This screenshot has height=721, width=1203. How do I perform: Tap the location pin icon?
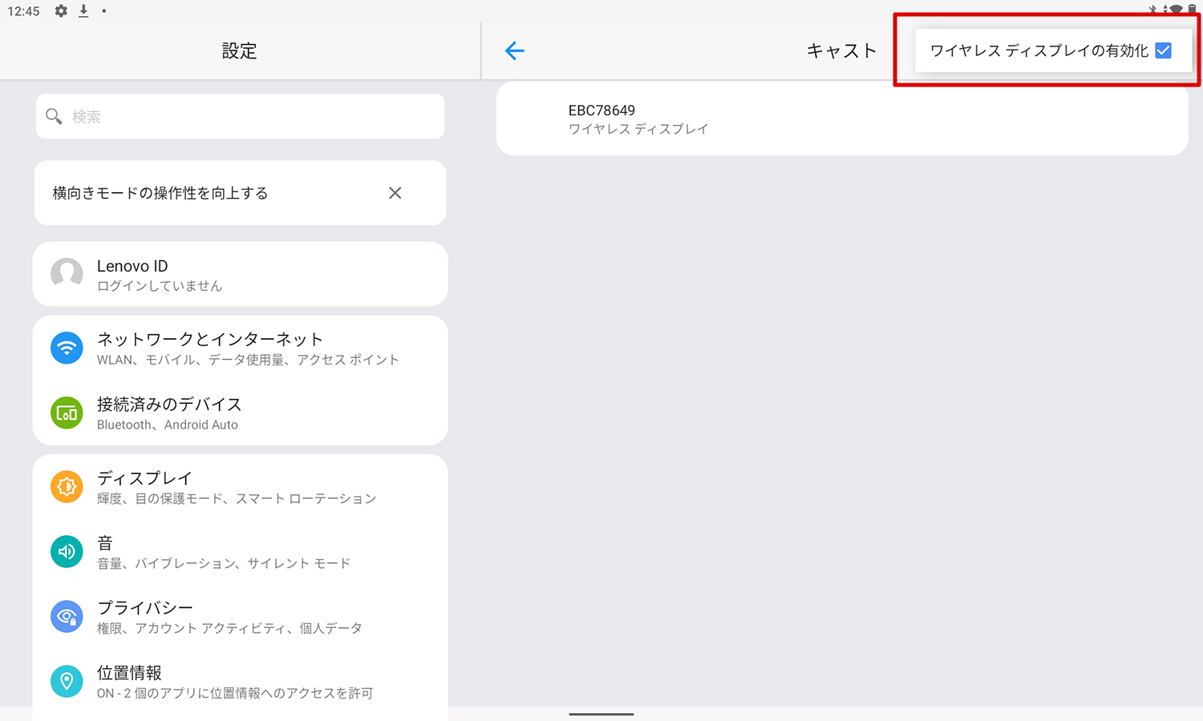(x=67, y=681)
